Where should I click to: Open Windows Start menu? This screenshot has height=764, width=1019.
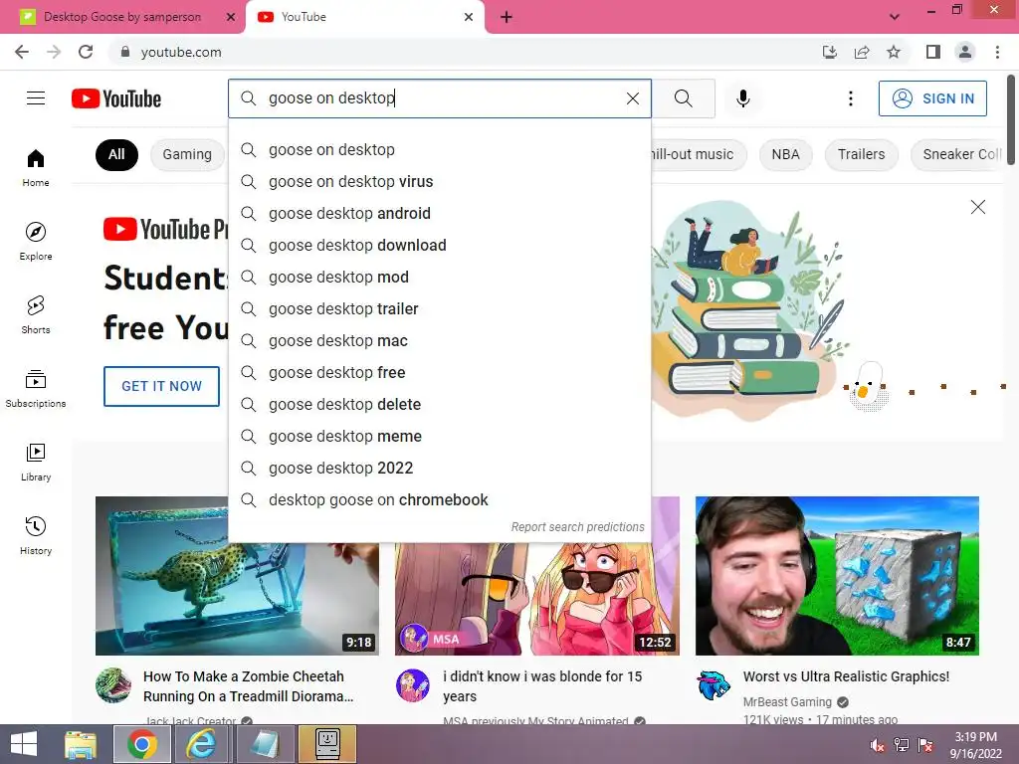pyautogui.click(x=24, y=744)
